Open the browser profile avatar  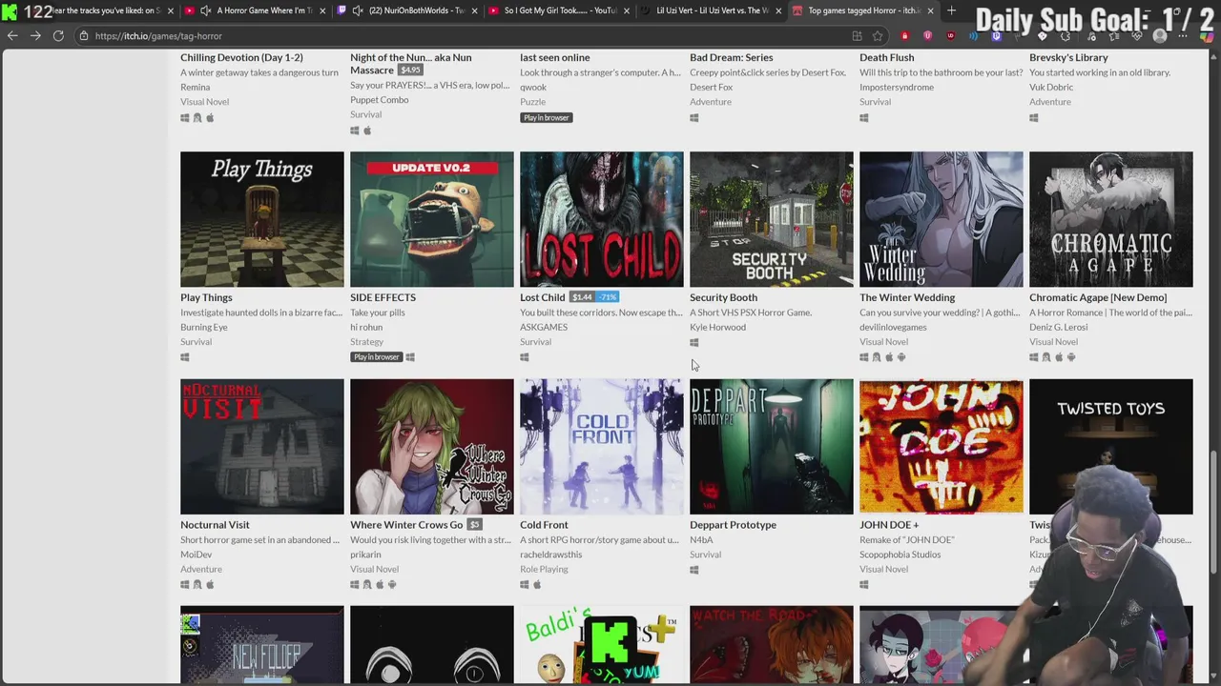point(1160,36)
